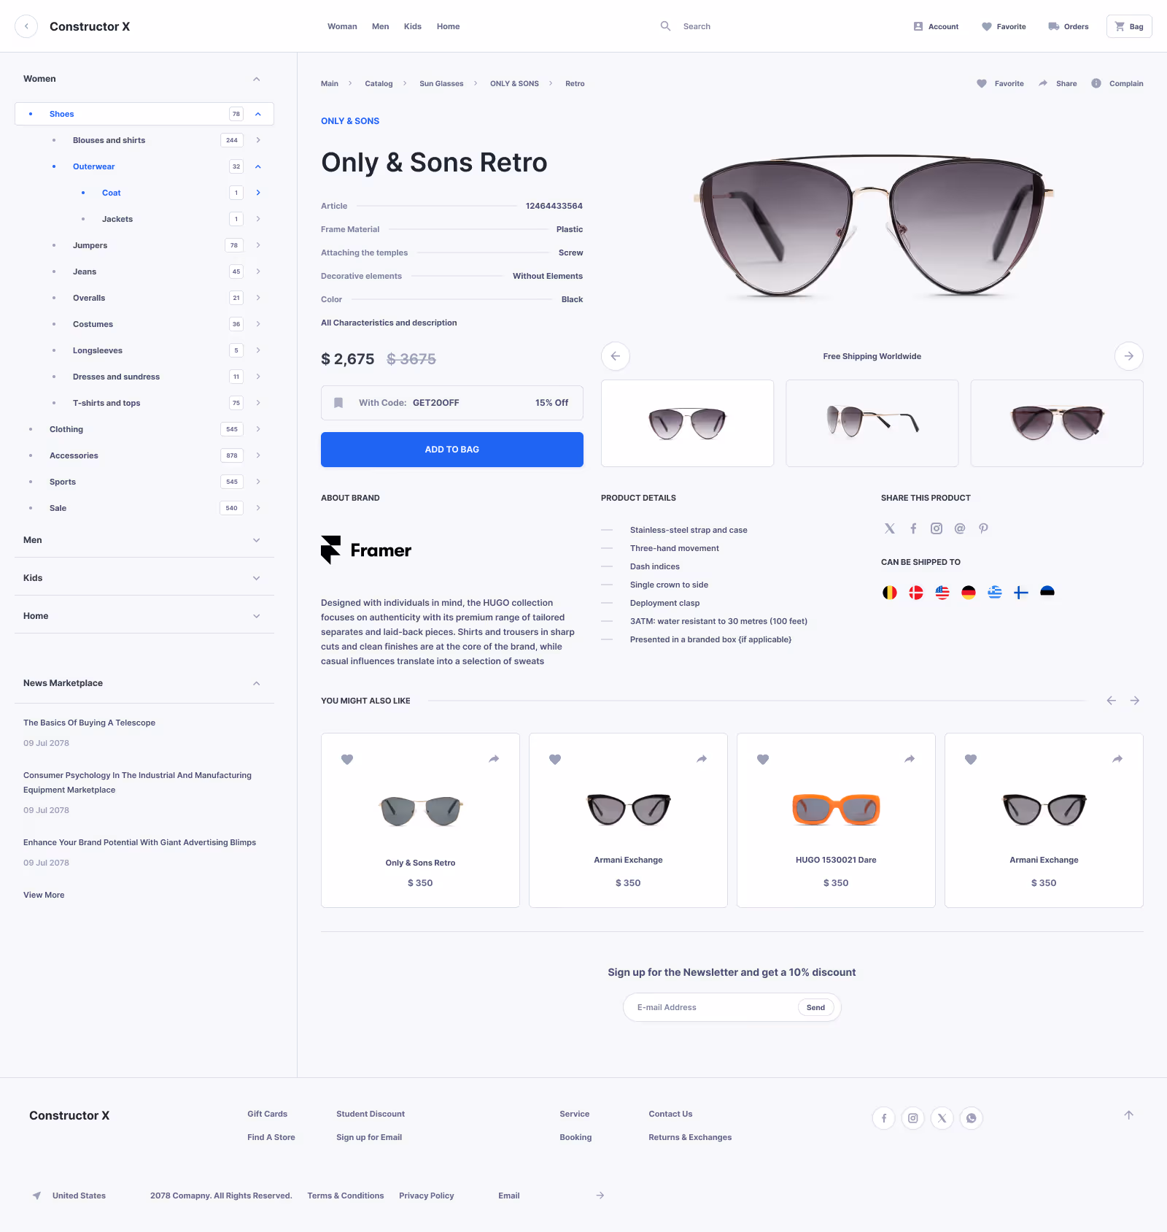Share product on Facebook icon
The width and height of the screenshot is (1167, 1232).
pyautogui.click(x=913, y=528)
